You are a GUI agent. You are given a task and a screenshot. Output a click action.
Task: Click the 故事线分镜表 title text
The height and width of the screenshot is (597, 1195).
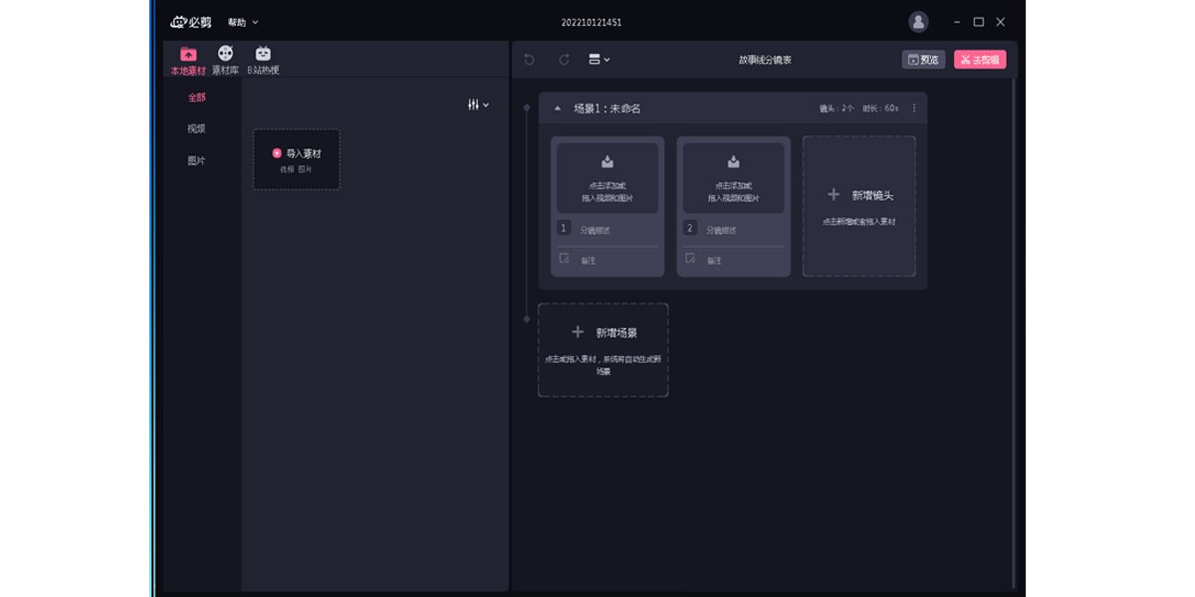(765, 60)
